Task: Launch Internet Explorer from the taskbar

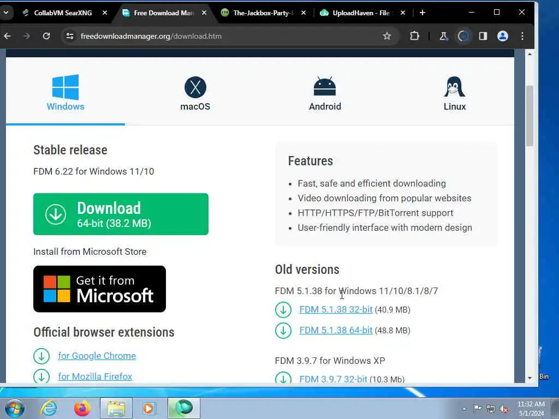Action: [49, 408]
